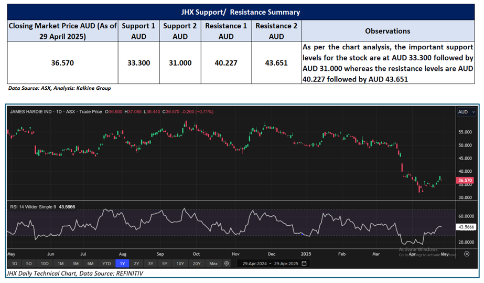This screenshot has height=283, width=484.
Task: Select the 5Y time range
Action: pos(165,264)
